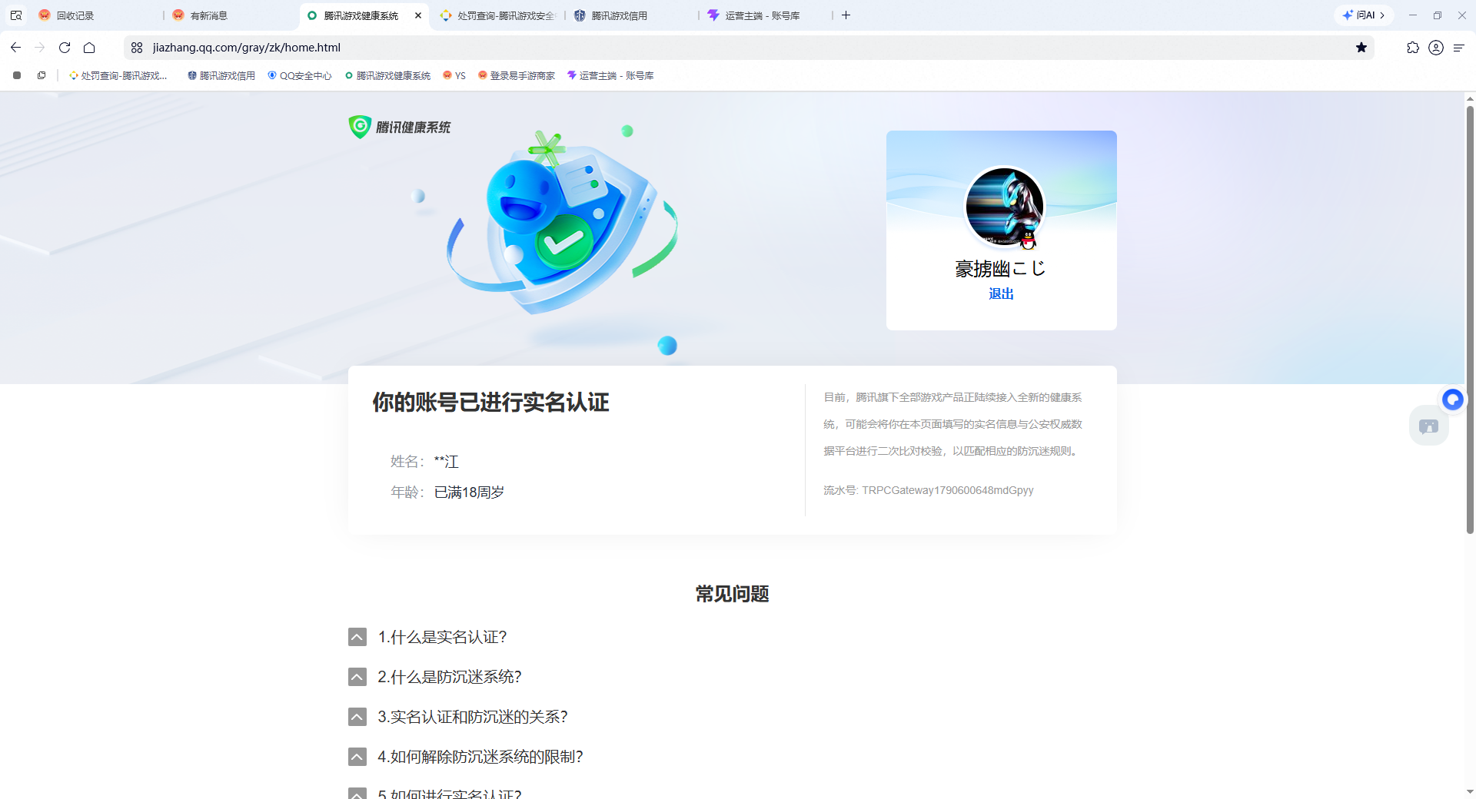The height and width of the screenshot is (799, 1476).
Task: Click the 腾讯健康系统 logo
Action: tap(400, 127)
